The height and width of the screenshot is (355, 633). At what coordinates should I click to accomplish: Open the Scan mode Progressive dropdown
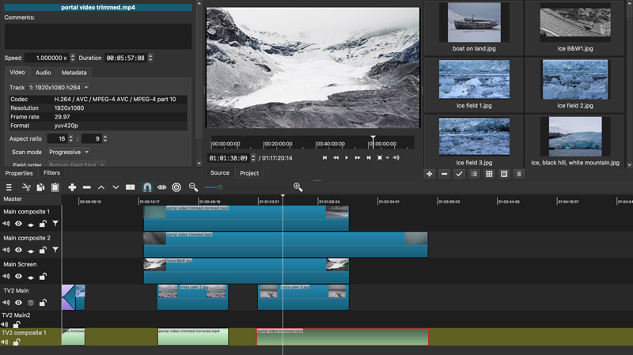coord(69,152)
